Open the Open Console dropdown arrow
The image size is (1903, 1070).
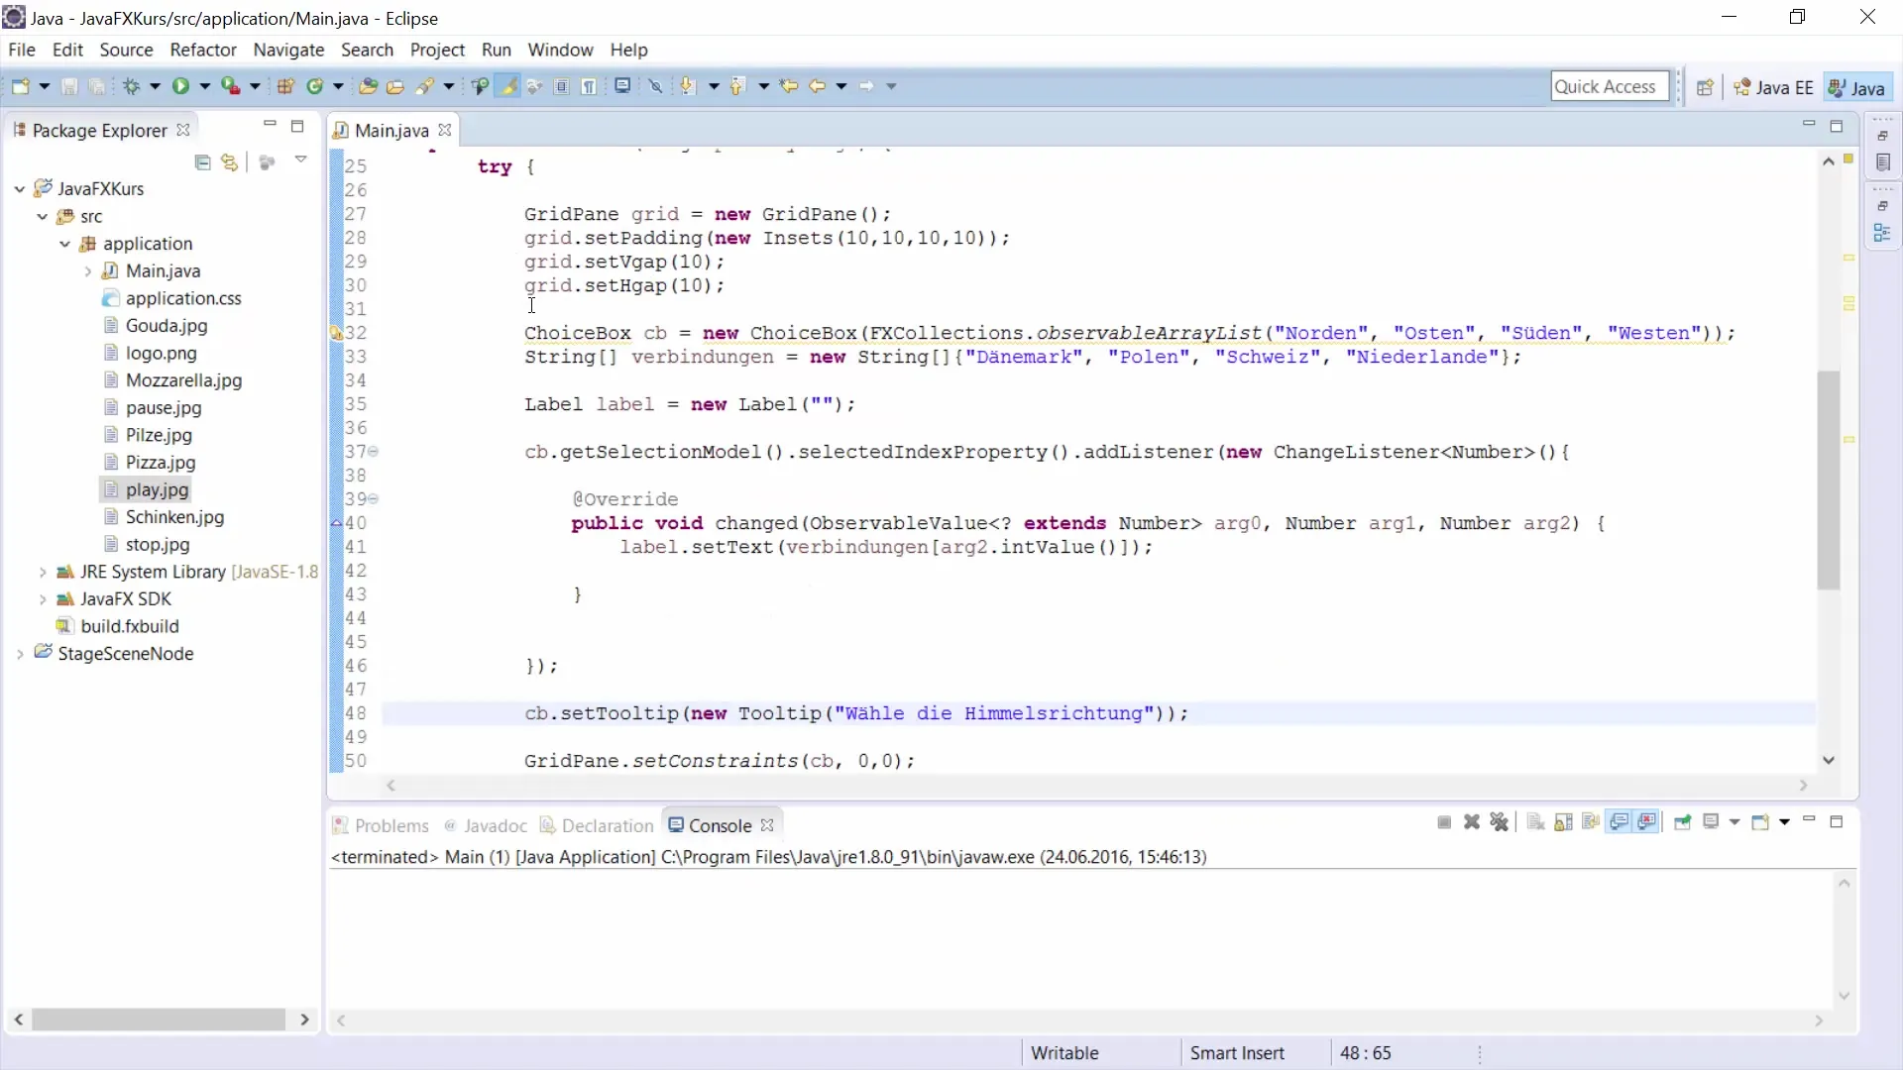pyautogui.click(x=1784, y=822)
